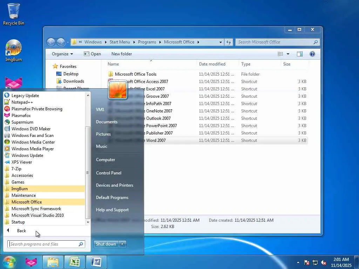Open Pictures from Start menu
Screen dimensions: 359x269
[103, 134]
